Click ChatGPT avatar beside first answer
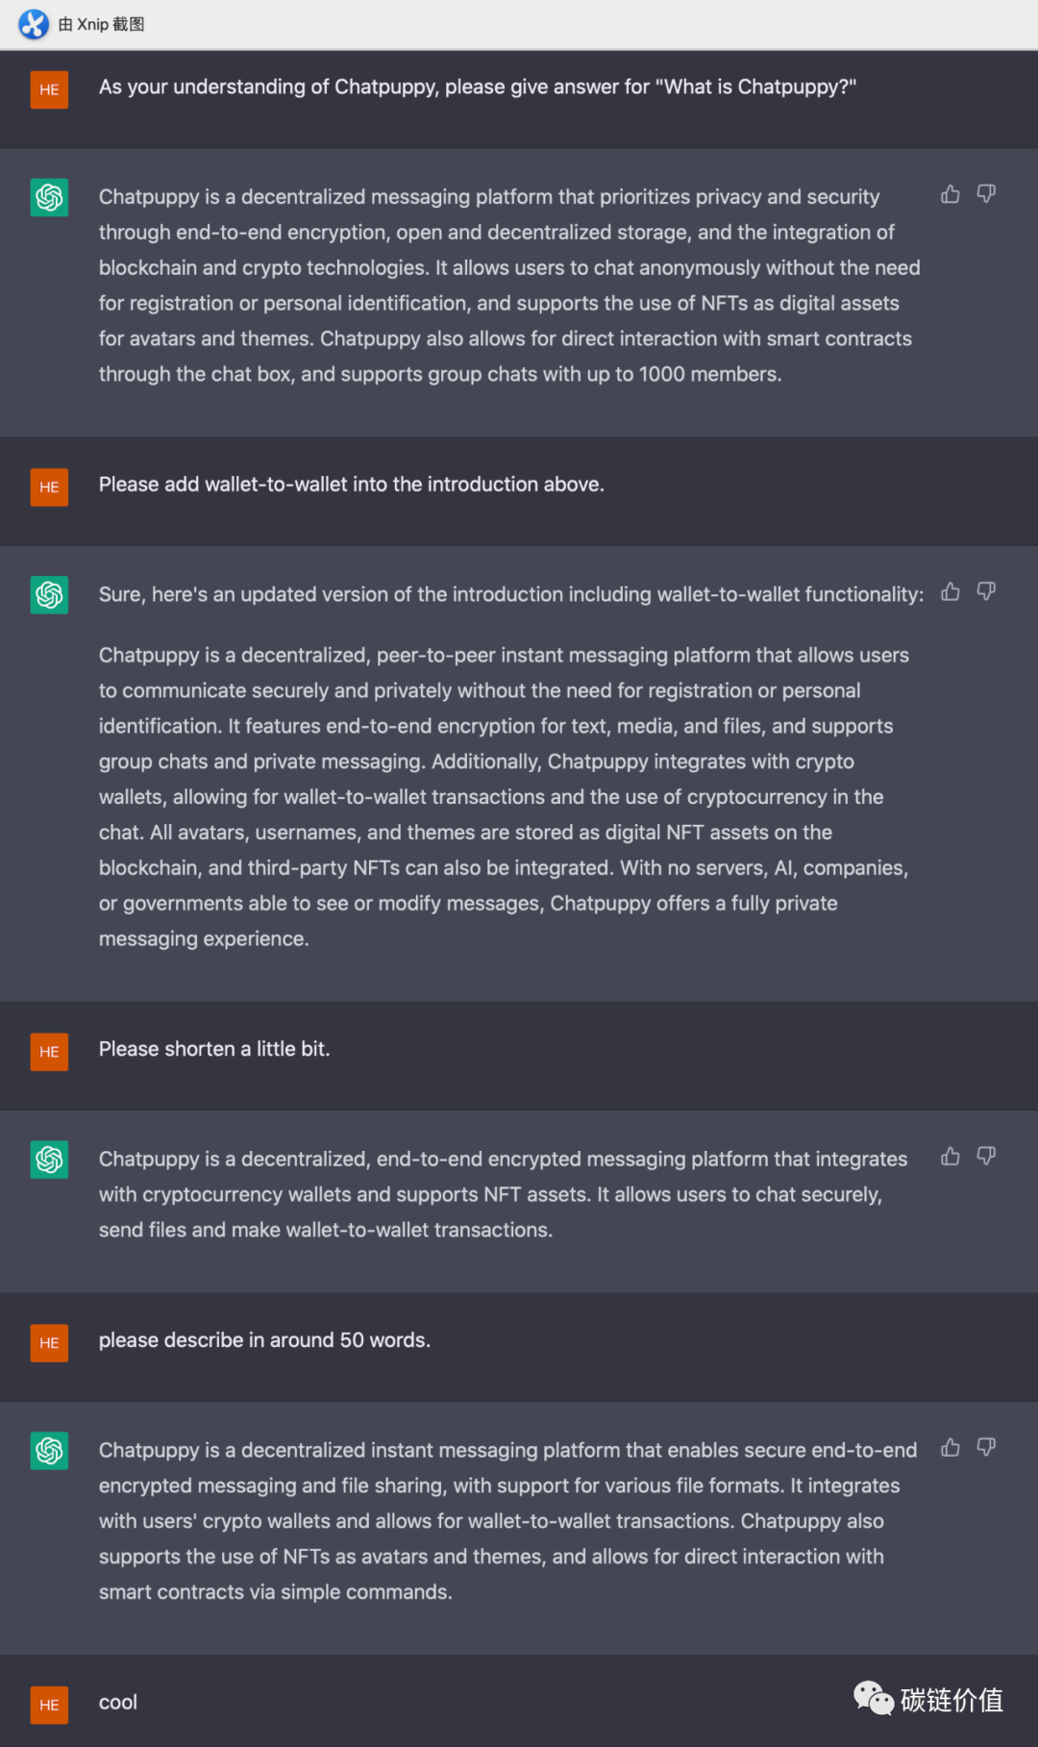This screenshot has width=1038, height=1747. [x=49, y=198]
